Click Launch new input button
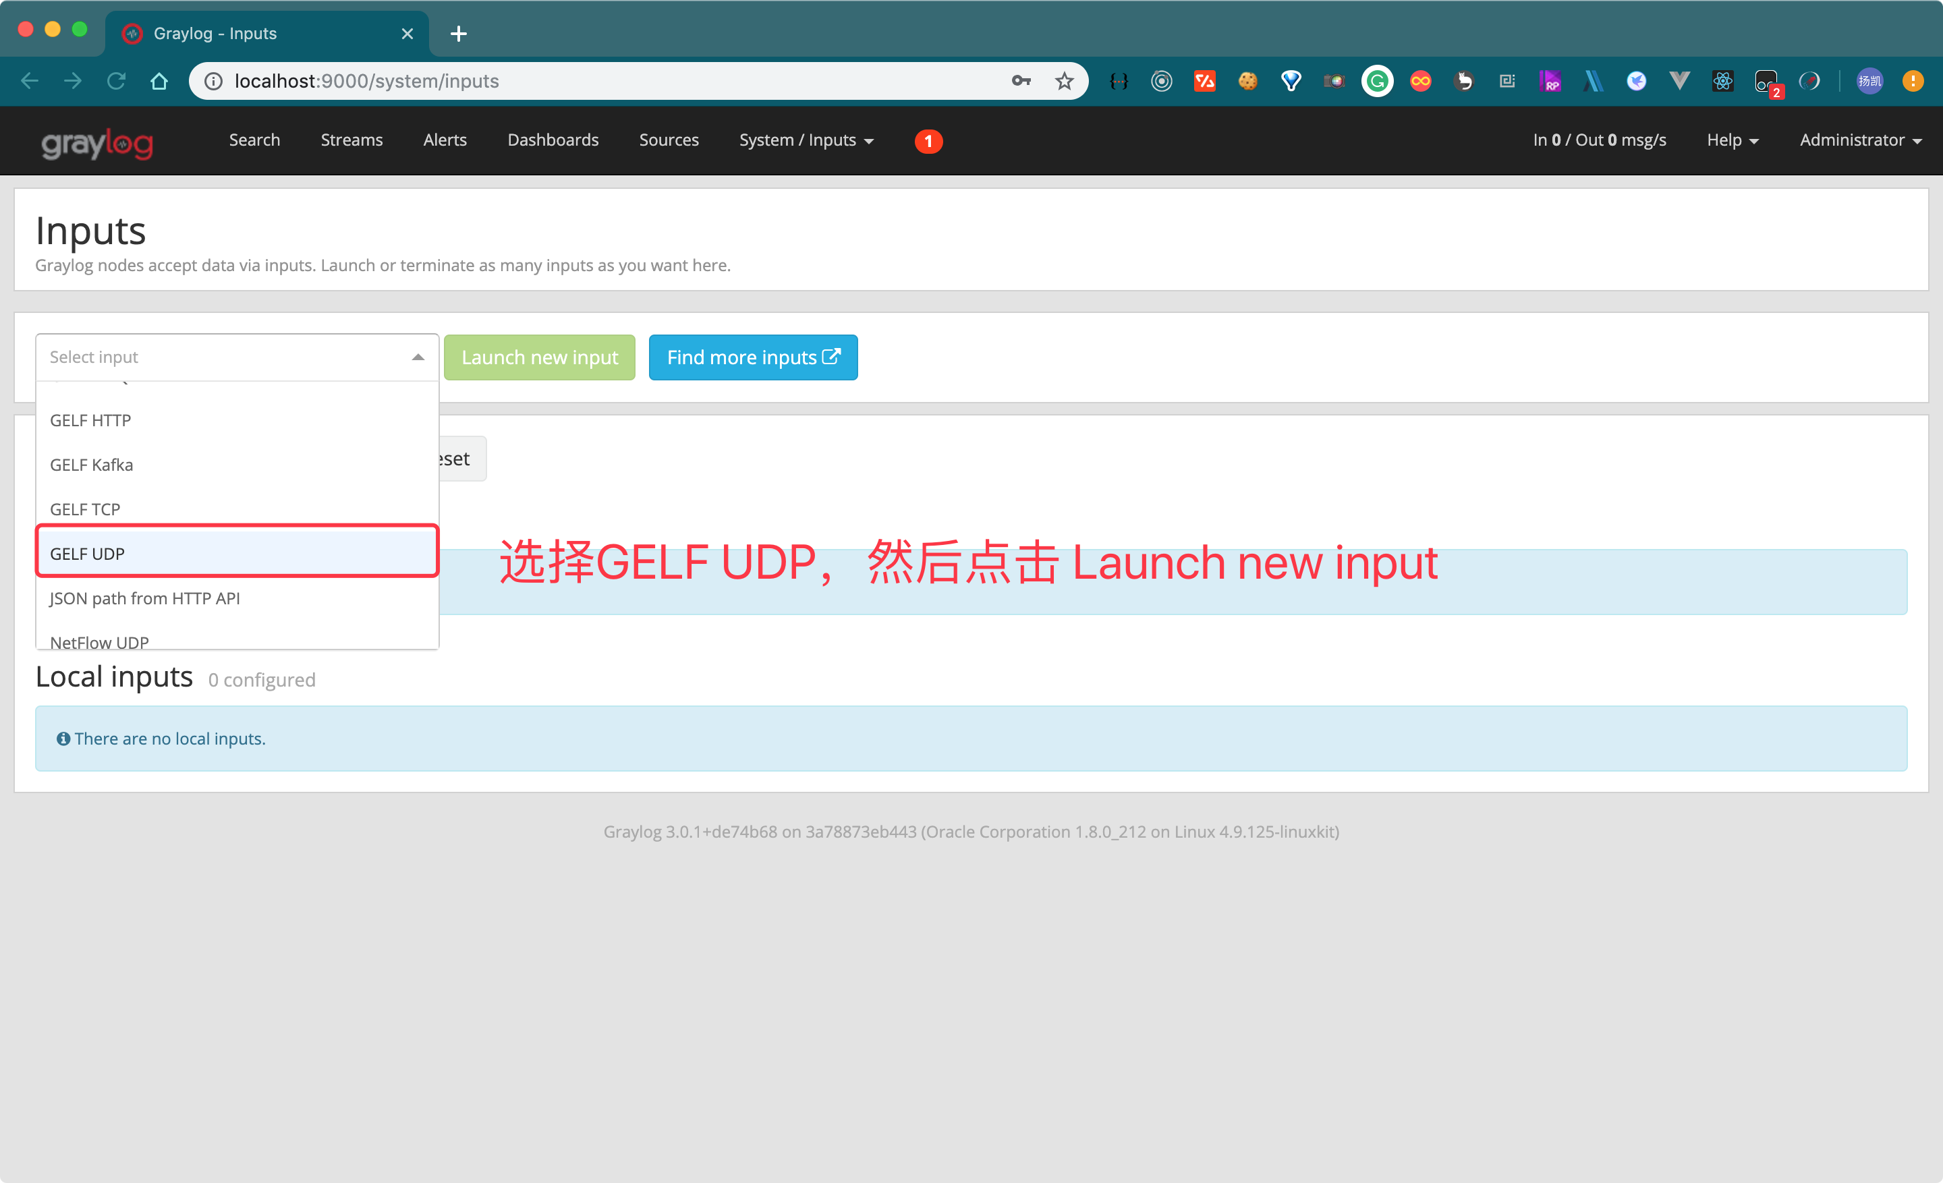Screen dimensions: 1943x1183 pos(539,358)
